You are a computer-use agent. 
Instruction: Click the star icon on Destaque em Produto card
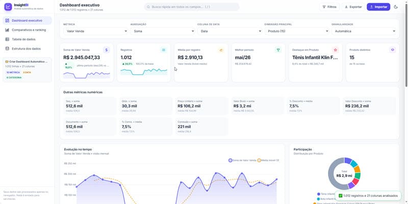click(336, 50)
